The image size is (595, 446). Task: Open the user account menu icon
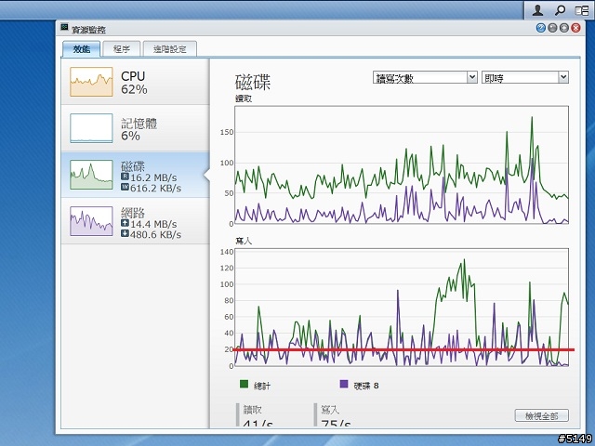coord(537,10)
